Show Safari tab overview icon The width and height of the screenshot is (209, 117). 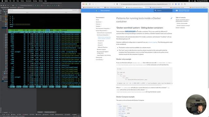185,4
